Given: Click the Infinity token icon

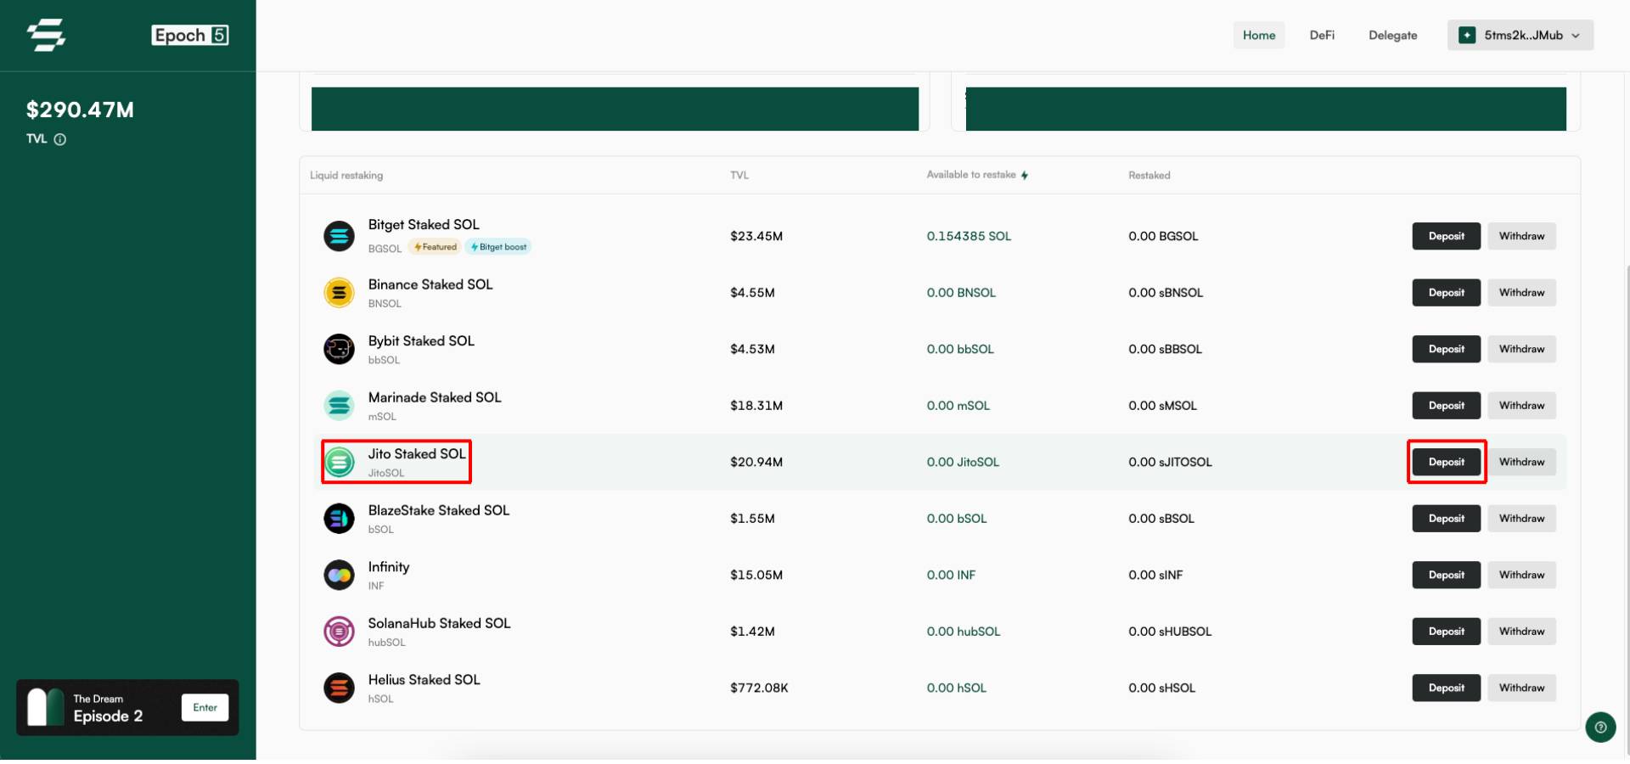Looking at the screenshot, I should pos(339,575).
